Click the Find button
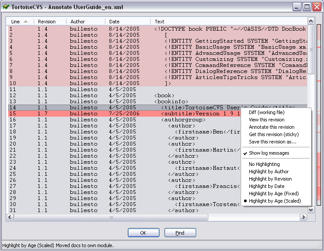This screenshot has height=251, width=324. (x=180, y=233)
